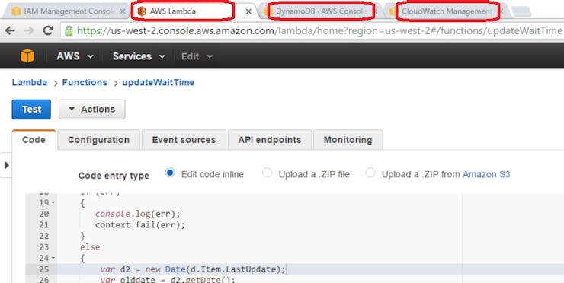Expand the left side panel arrow

click(6, 165)
